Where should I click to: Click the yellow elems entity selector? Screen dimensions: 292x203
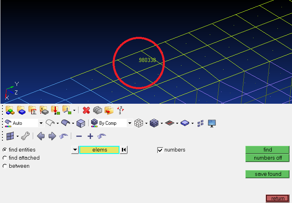tap(100, 150)
